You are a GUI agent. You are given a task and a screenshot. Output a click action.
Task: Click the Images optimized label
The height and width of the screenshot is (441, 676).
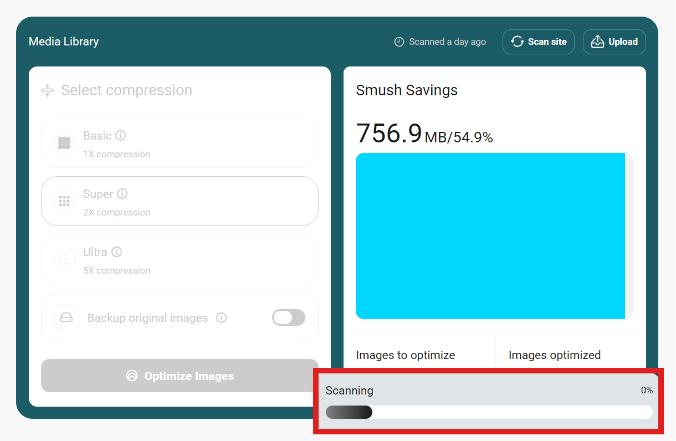pyautogui.click(x=555, y=355)
